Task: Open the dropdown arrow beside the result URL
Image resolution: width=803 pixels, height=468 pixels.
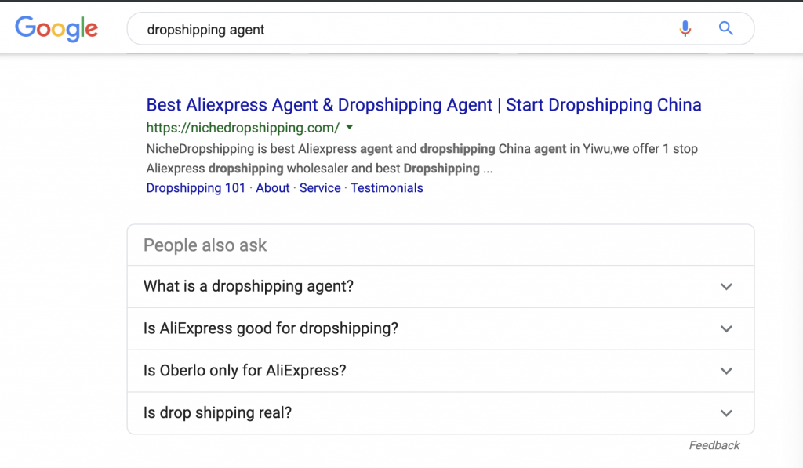Action: point(350,127)
